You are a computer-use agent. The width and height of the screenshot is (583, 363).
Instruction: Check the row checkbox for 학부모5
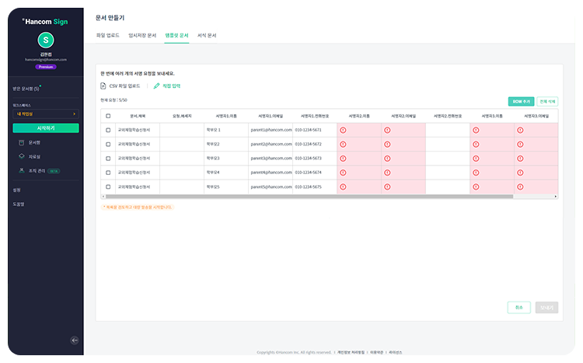108,187
